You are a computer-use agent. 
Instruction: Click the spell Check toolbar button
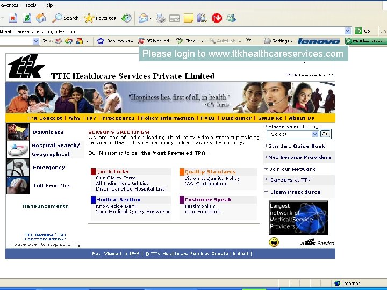click(190, 41)
